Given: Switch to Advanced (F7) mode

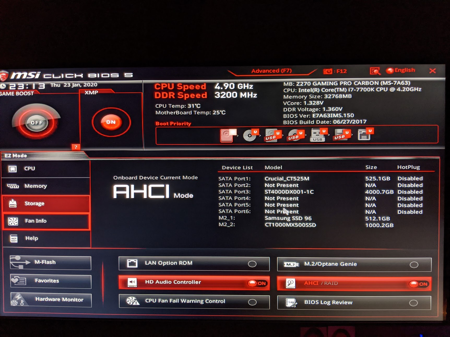Looking at the screenshot, I should click(271, 71).
